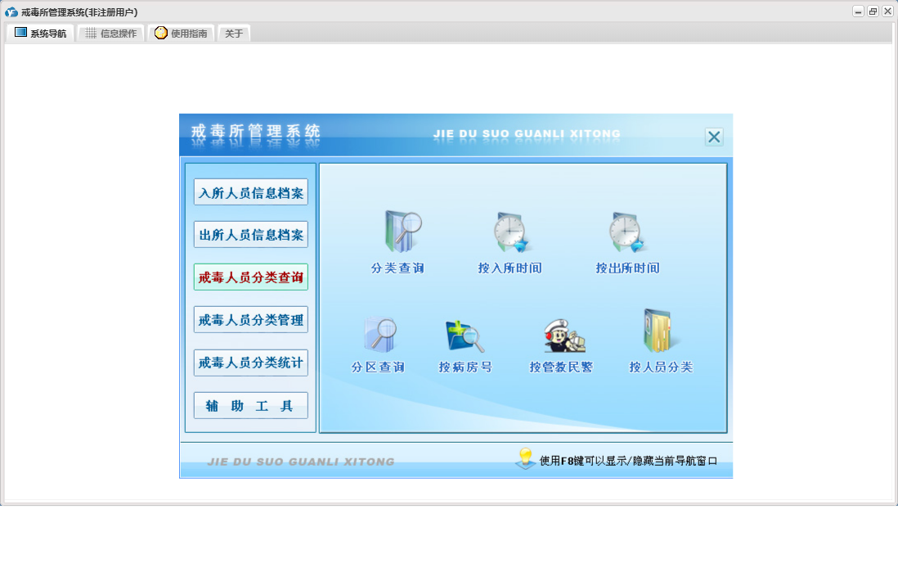Open the 按入所时间 clock icon
This screenshot has width=898, height=586.
pyautogui.click(x=513, y=232)
